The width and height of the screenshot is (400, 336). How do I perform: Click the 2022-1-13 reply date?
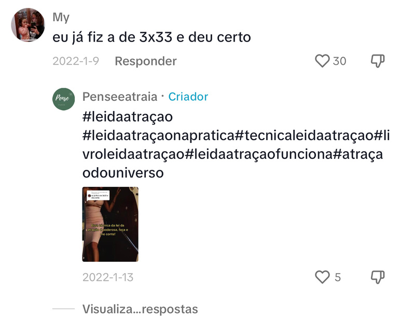click(x=108, y=277)
